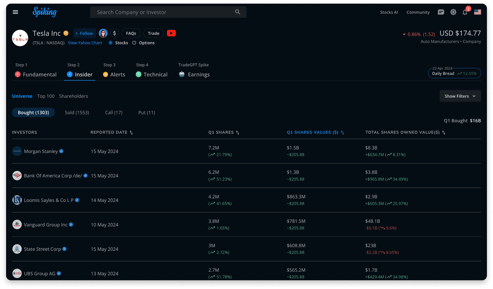Image resolution: width=493 pixels, height=289 pixels.
Task: Open the Morgan Stanley investor link
Action: 41,151
